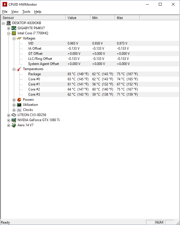Click the Intel Core i7 7700HQ CPU chip icon
The image size is (180, 225).
click(14, 33)
